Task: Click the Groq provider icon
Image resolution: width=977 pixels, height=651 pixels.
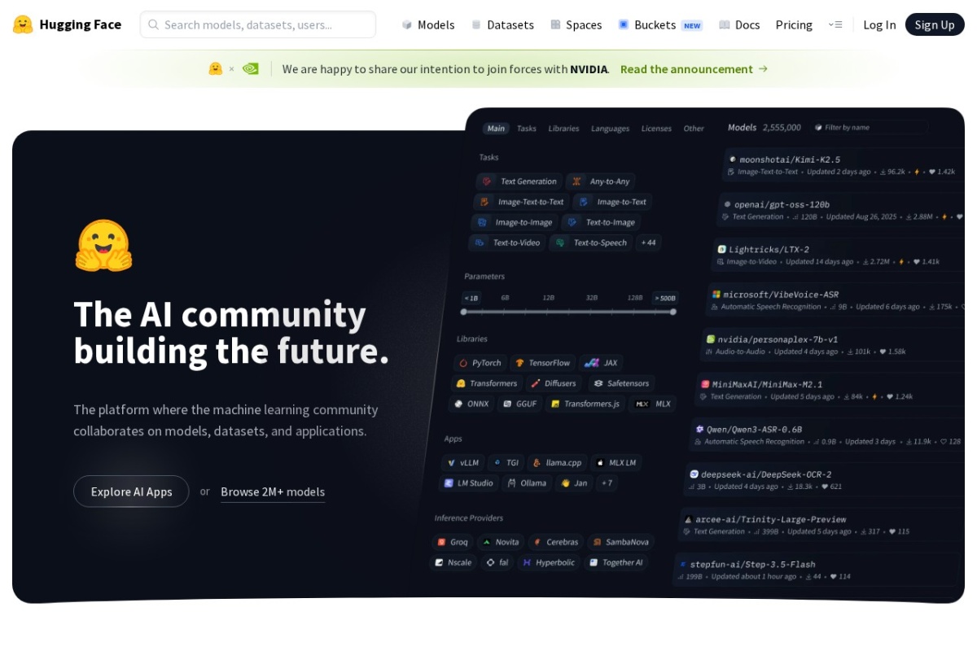Action: pos(441,542)
